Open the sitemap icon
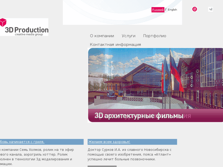 (211, 9)
